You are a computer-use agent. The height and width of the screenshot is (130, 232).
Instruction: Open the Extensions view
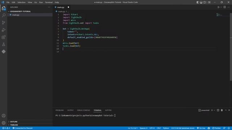pyautogui.click(x=4, y=37)
